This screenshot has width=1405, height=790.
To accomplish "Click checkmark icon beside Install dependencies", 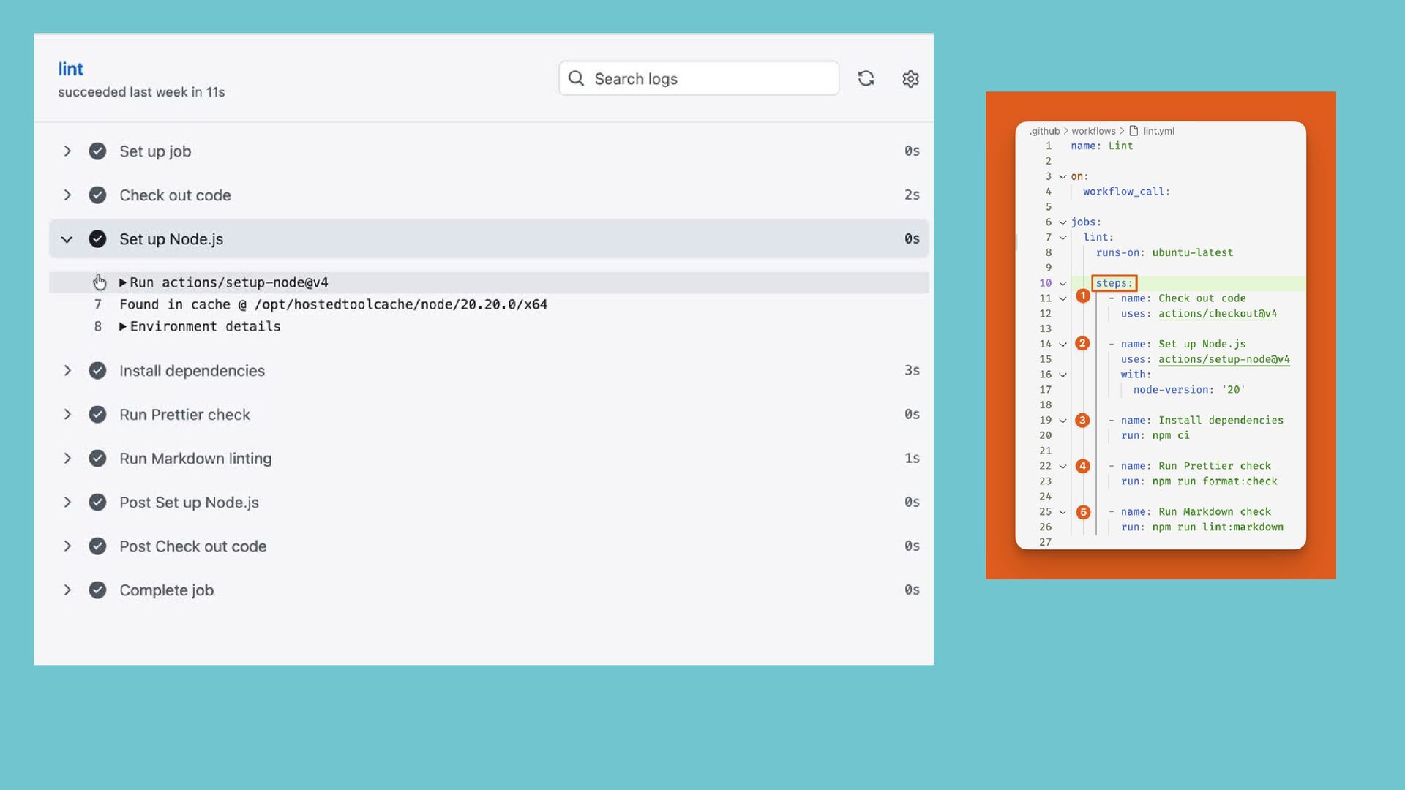I will click(97, 371).
